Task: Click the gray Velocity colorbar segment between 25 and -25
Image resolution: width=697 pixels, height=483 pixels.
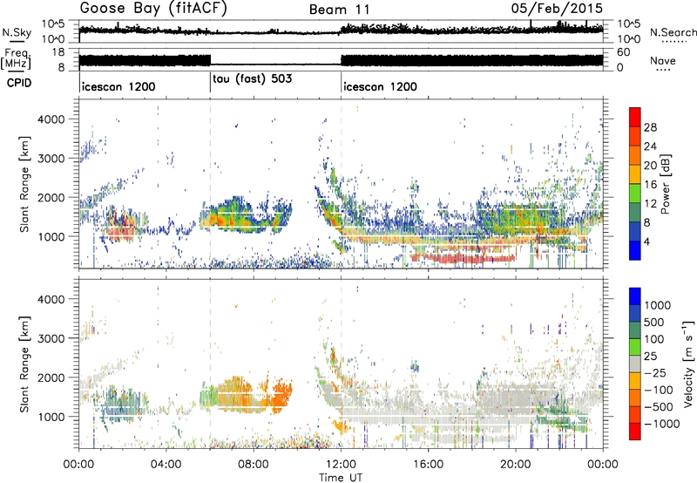Action: [635, 364]
